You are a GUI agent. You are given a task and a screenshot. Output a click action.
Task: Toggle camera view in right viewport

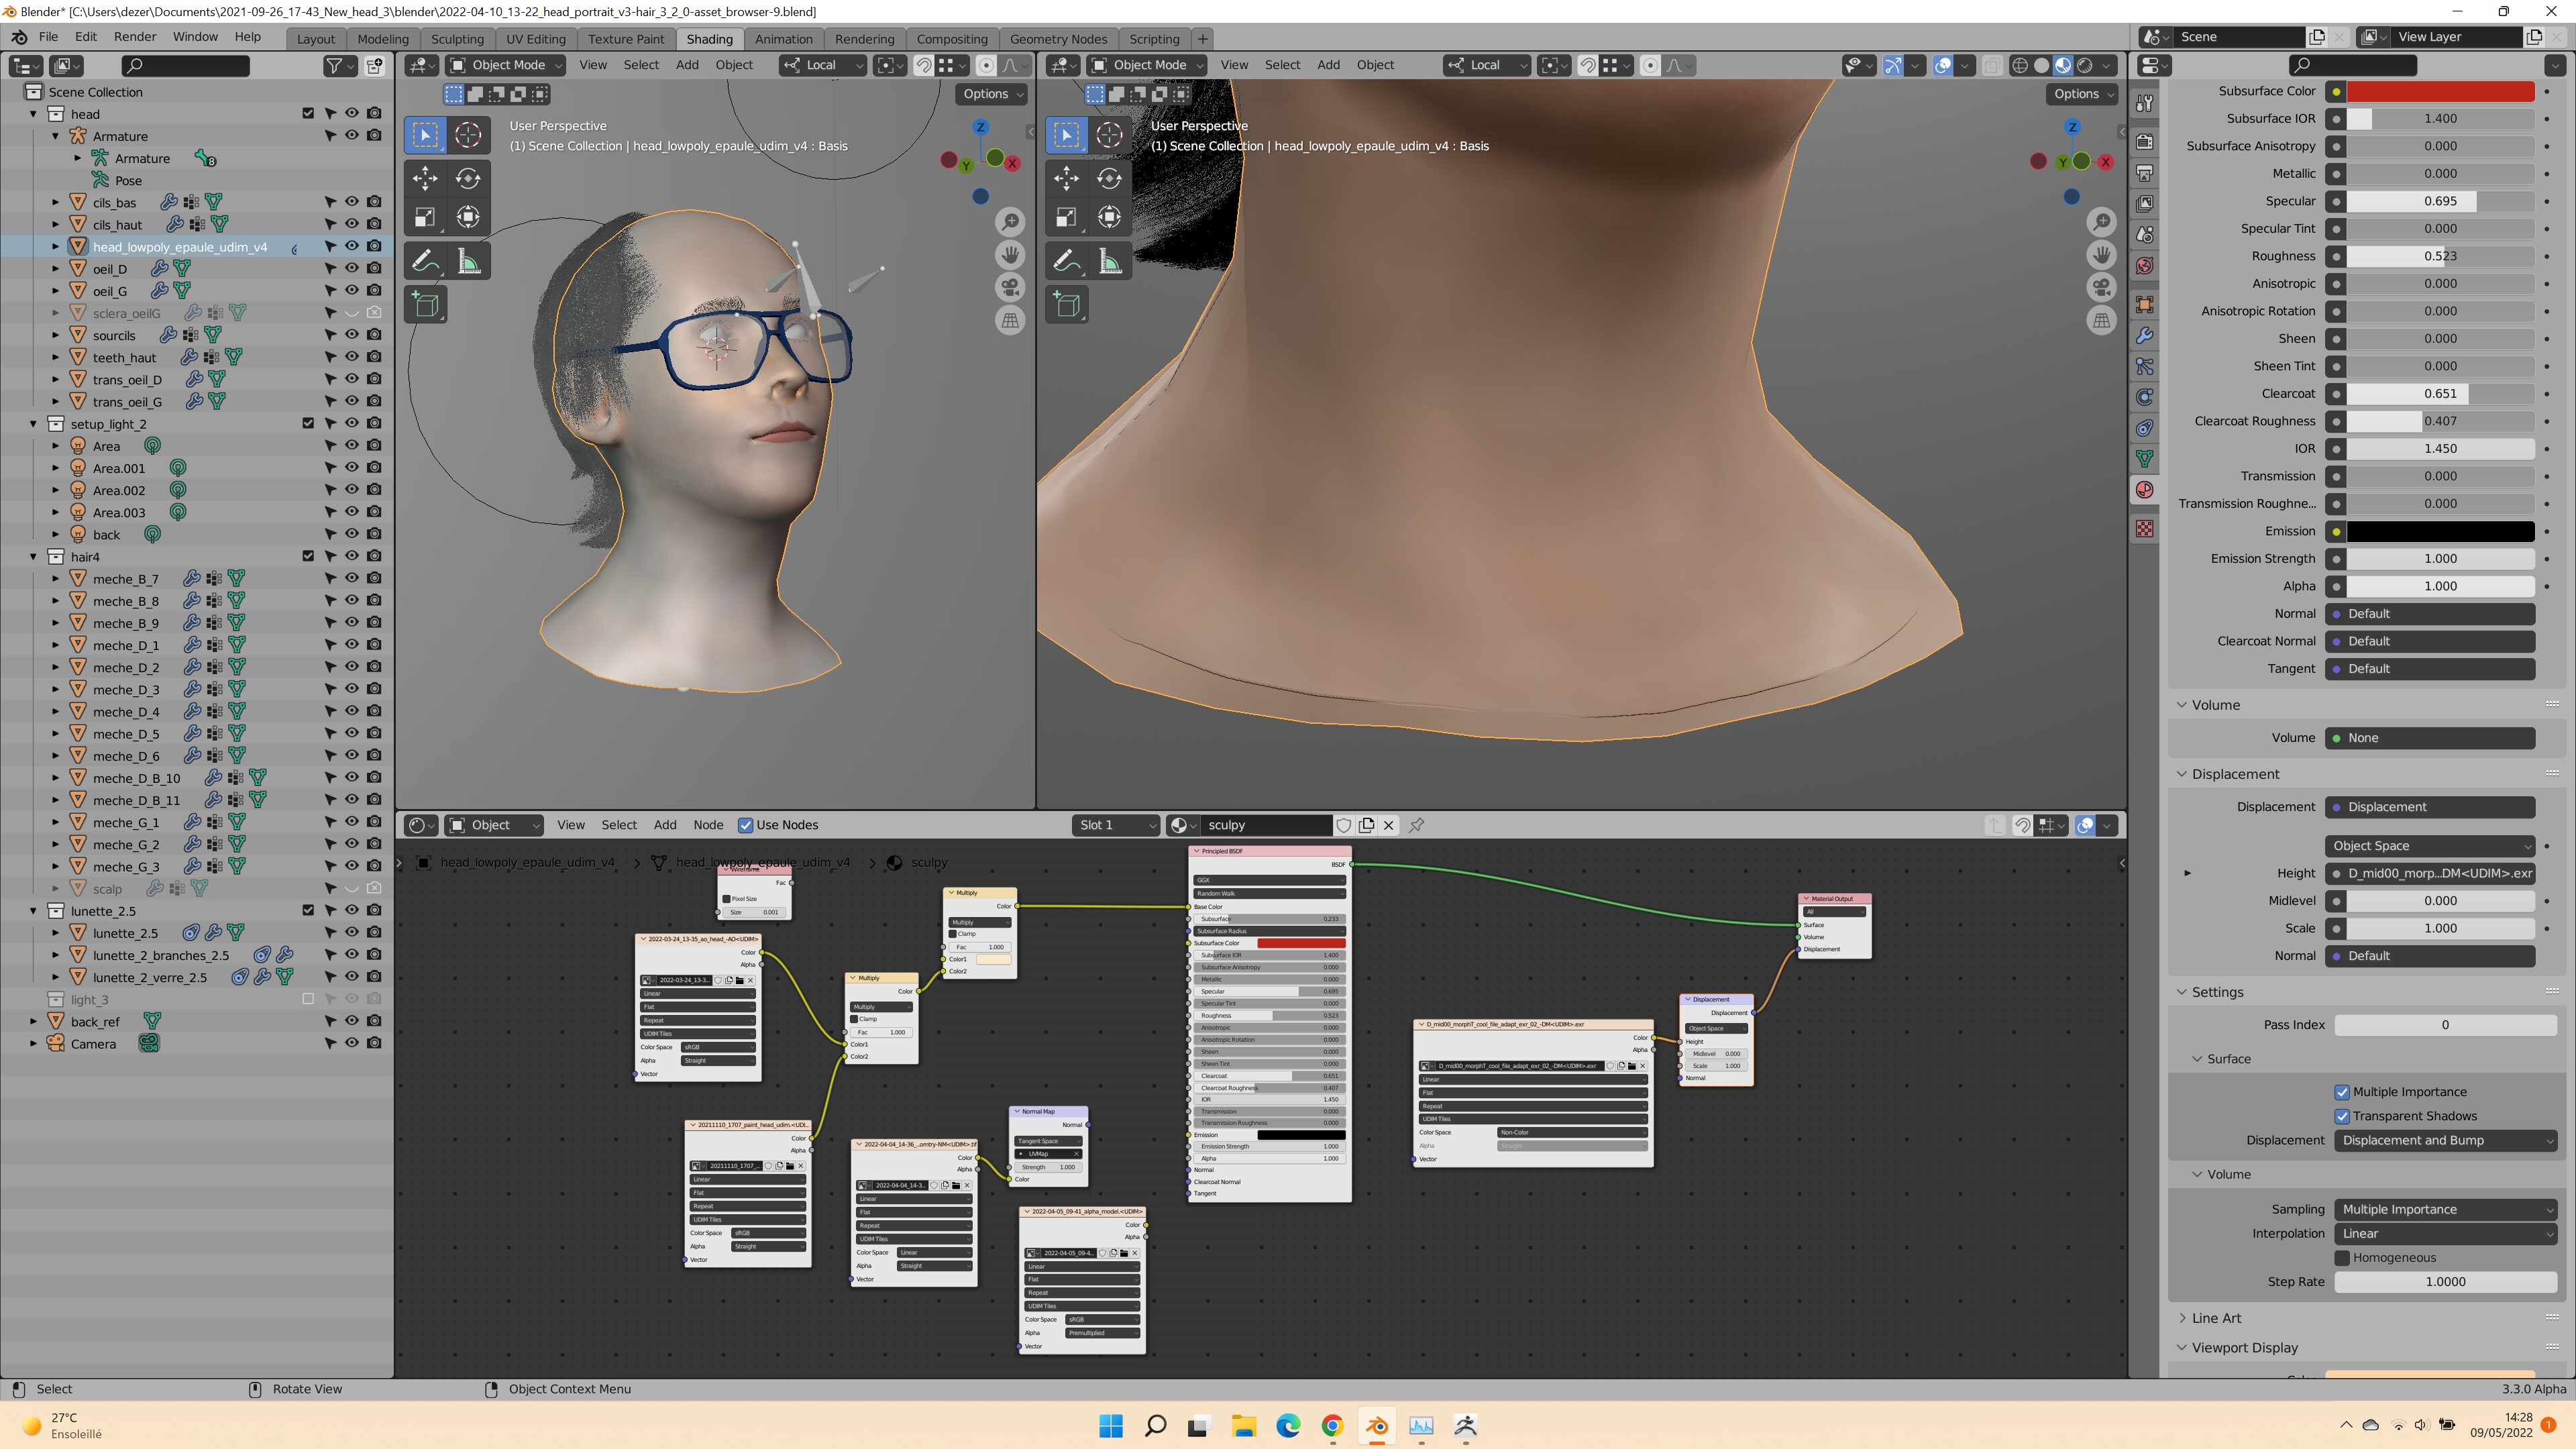coord(2102,288)
